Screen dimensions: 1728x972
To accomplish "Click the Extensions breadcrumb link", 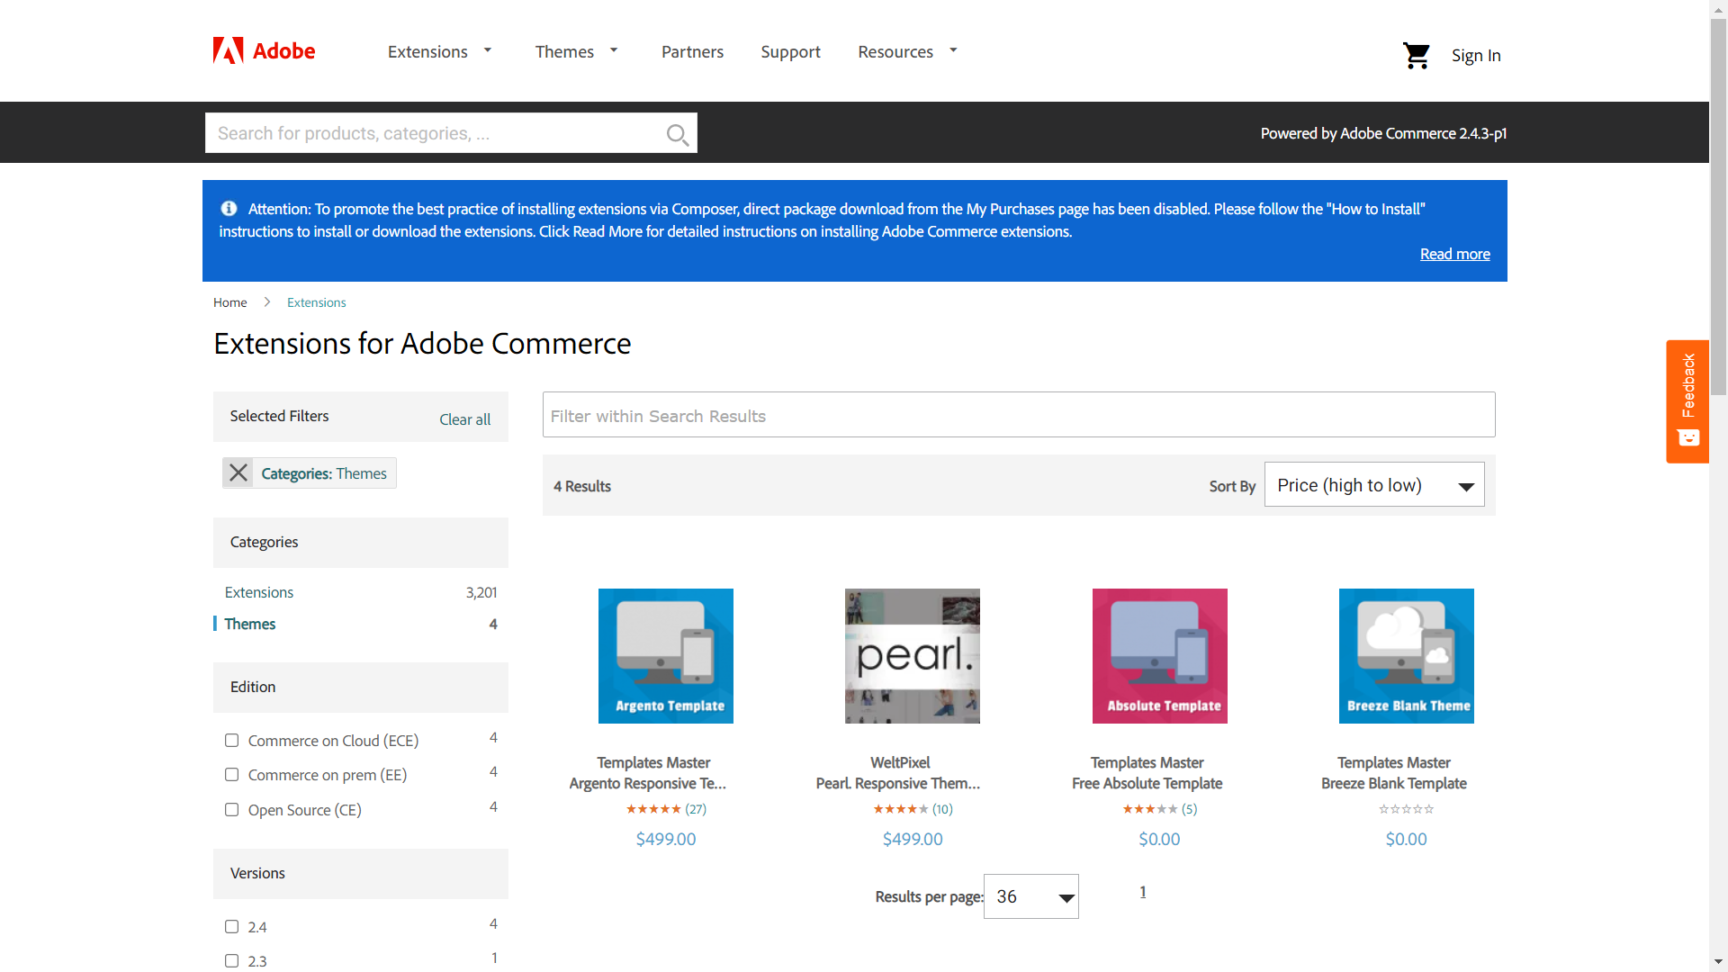I will point(316,302).
